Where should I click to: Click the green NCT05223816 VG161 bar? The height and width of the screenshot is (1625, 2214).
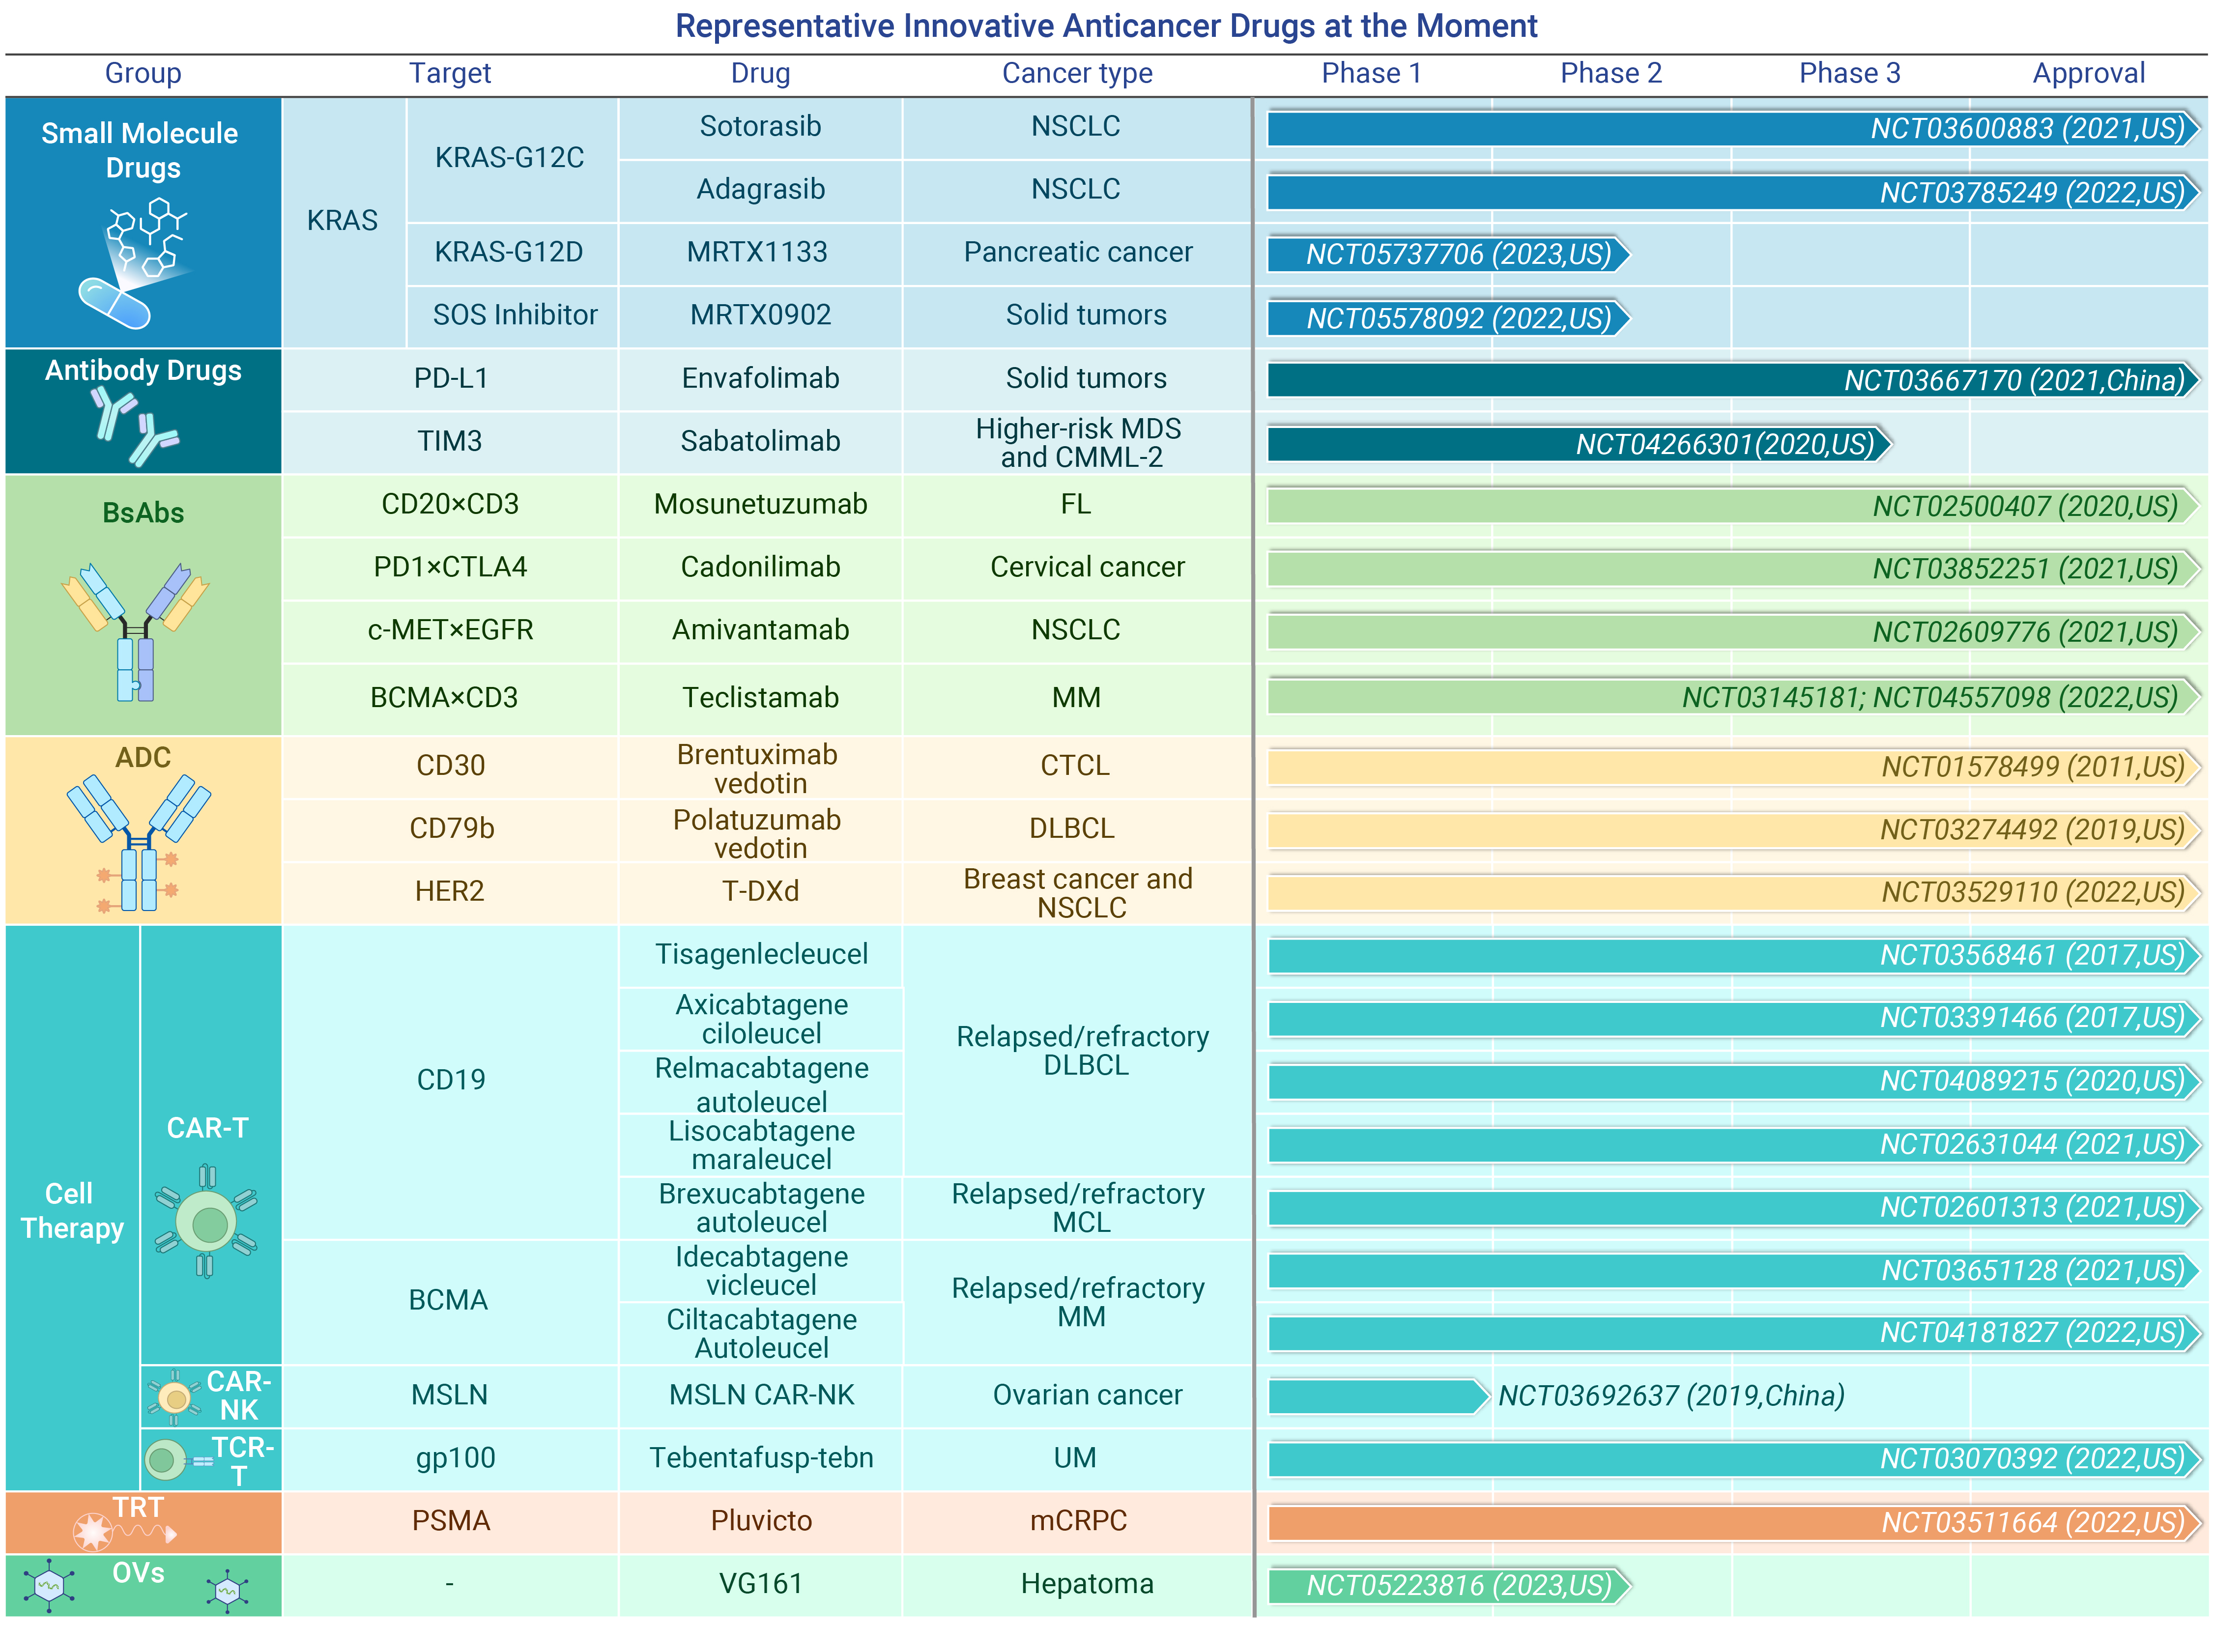[1449, 1586]
